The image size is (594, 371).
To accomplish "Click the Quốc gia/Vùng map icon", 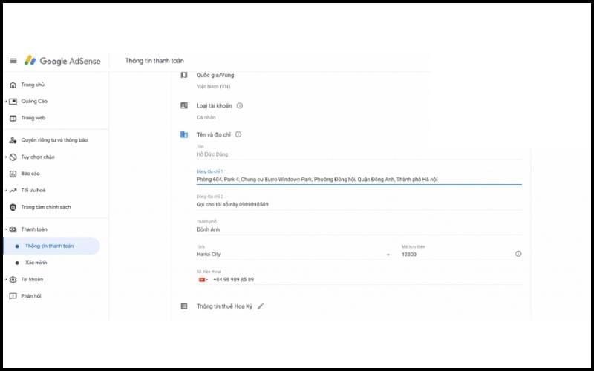I will (x=184, y=75).
